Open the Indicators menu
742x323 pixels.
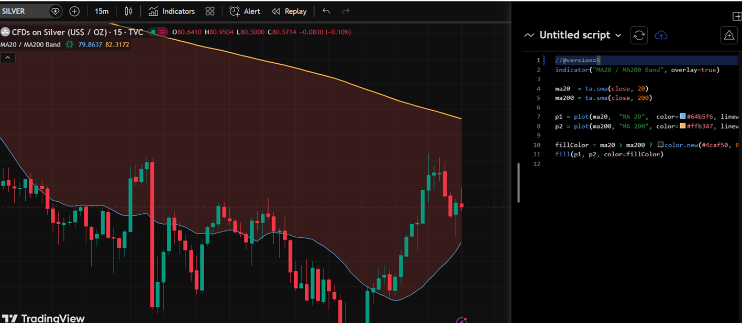coord(172,11)
